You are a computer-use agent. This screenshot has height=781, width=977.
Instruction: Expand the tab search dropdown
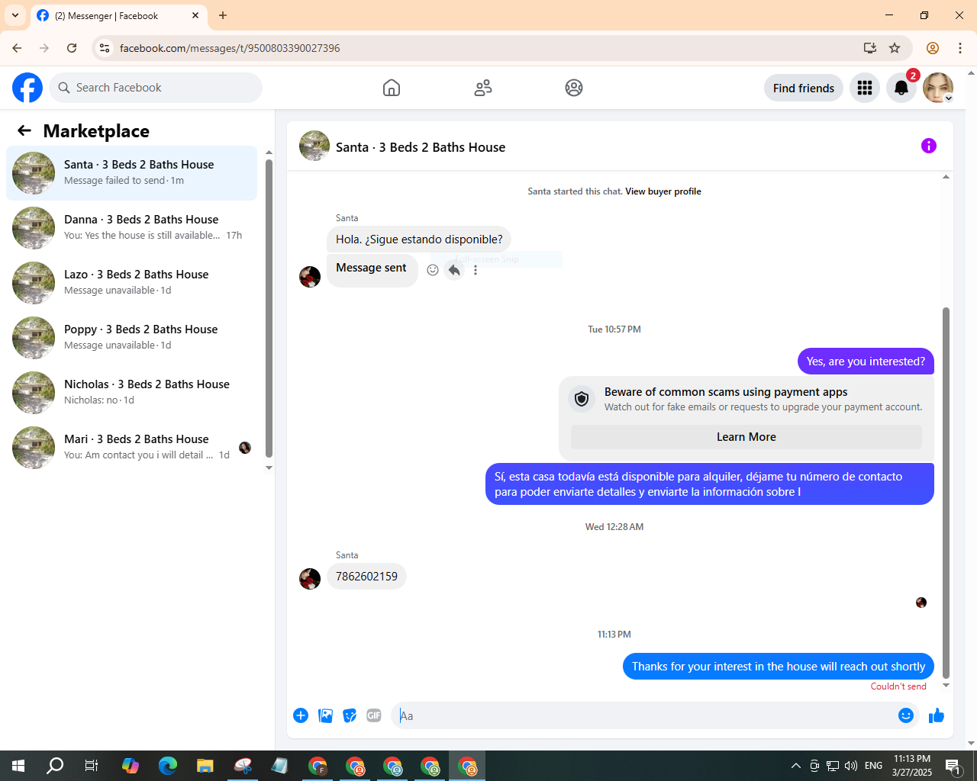(x=15, y=15)
